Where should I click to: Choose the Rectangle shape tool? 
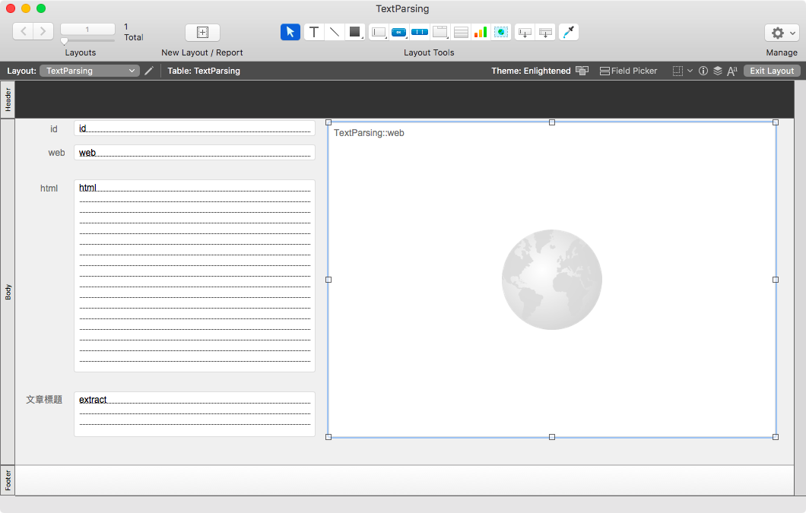[354, 32]
